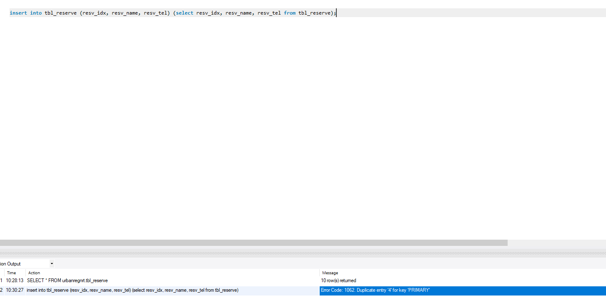Select the 10:30:27 time cell
The height and width of the screenshot is (303, 606).
click(15, 290)
